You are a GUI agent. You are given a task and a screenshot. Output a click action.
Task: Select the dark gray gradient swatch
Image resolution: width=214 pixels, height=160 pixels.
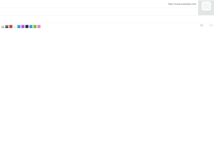(x=7, y=26)
